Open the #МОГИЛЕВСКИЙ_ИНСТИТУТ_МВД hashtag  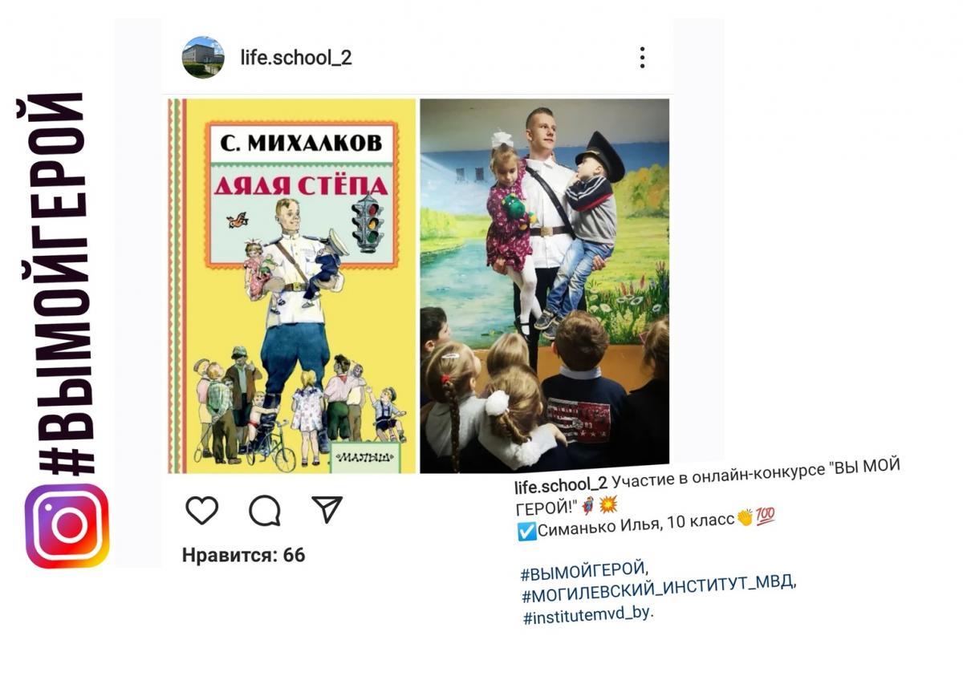(x=659, y=589)
